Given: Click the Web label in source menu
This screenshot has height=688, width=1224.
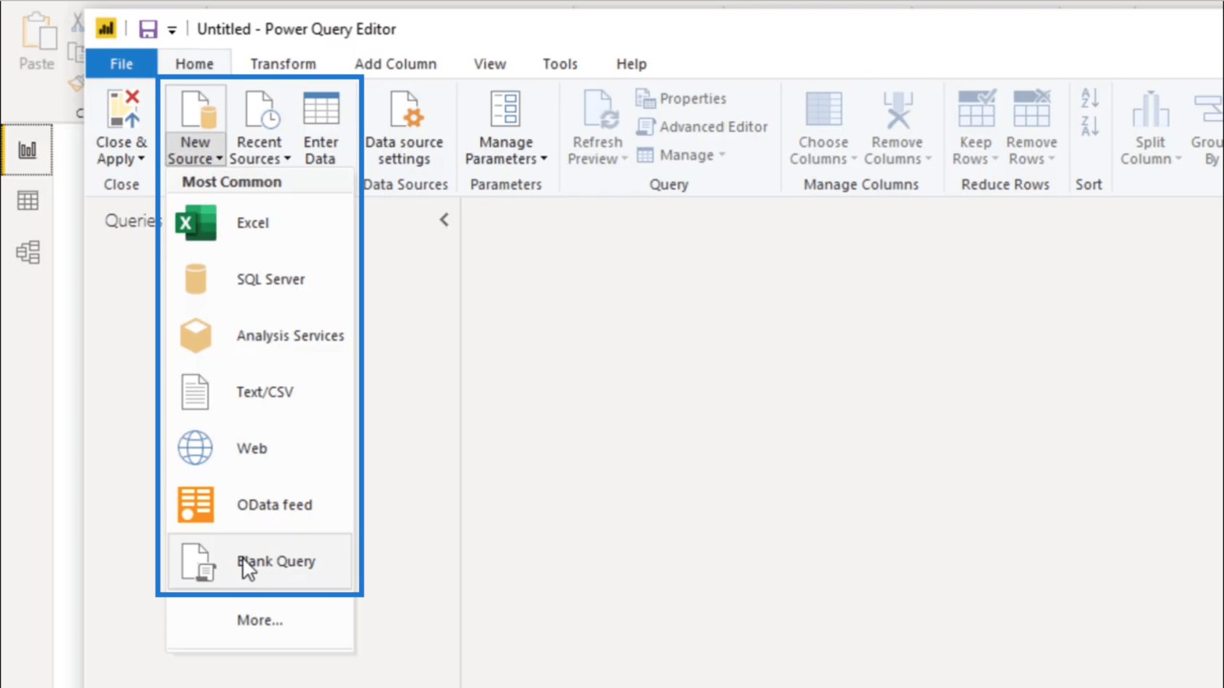Looking at the screenshot, I should click(251, 448).
